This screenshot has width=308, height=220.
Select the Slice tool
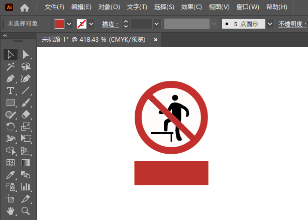point(26,199)
